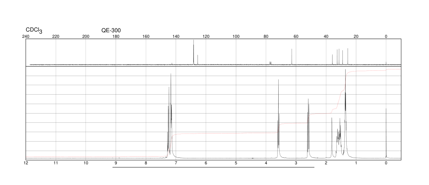This screenshot has width=429, height=185.
Task: Select the triplet peak near 3.6 ppm
Action: pyautogui.click(x=278, y=119)
